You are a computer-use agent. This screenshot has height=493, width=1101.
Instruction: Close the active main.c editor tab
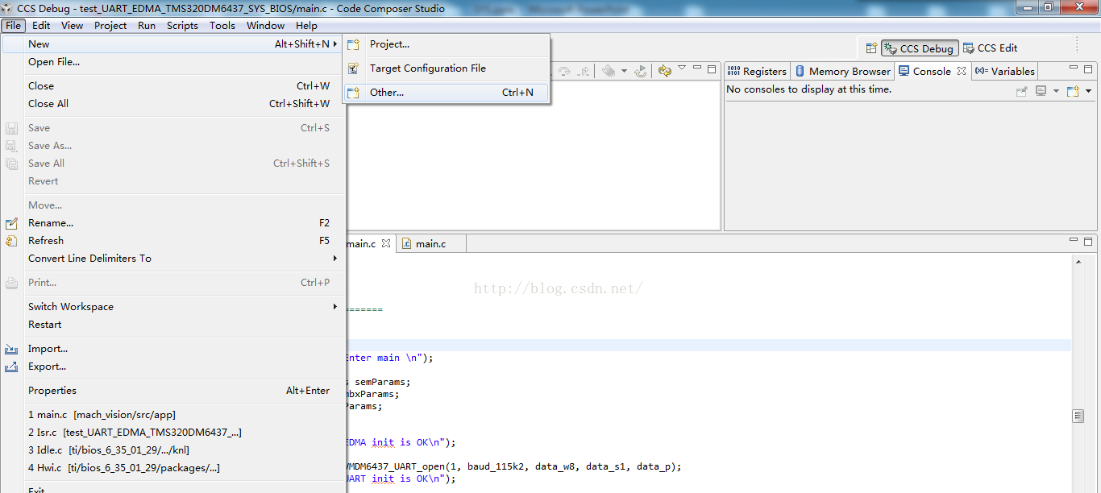point(386,243)
